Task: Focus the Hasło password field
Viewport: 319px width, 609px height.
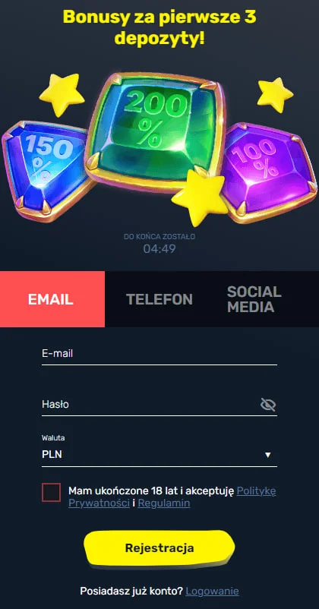Action: pos(150,405)
